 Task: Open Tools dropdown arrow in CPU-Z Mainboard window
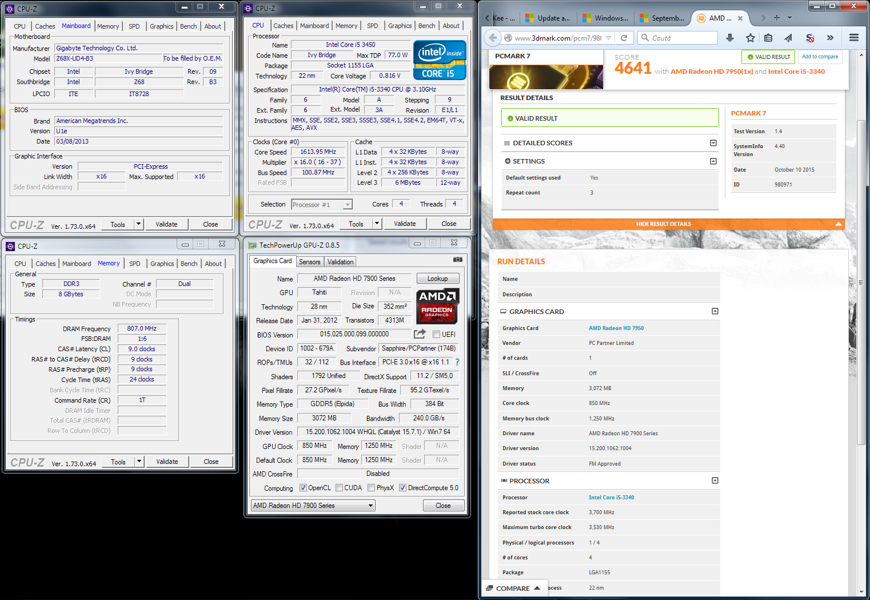click(x=138, y=224)
